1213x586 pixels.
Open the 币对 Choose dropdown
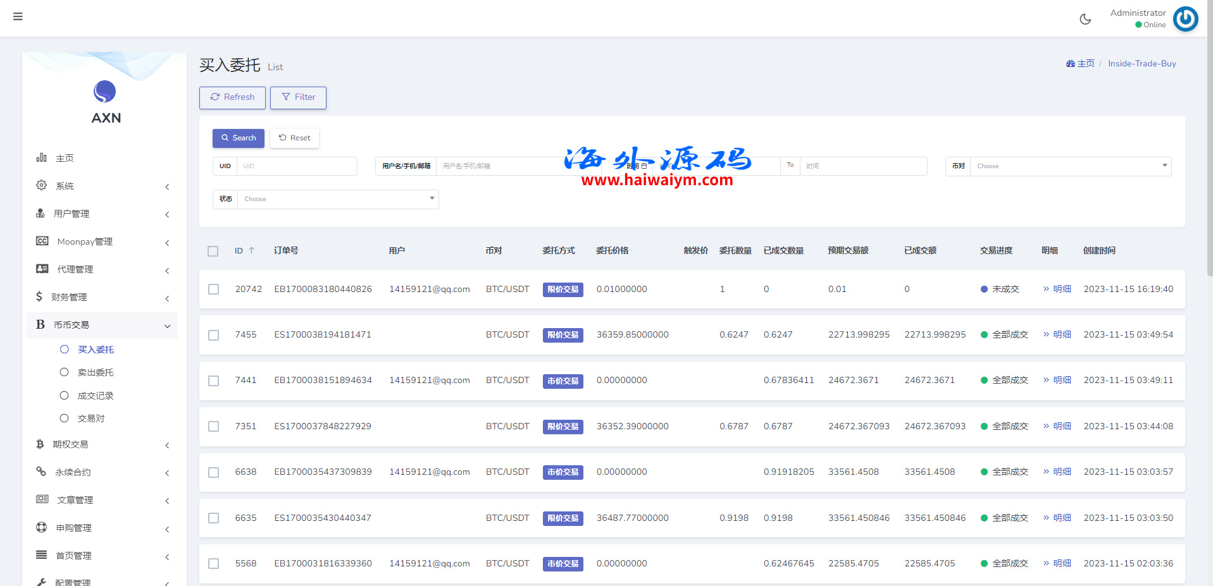(1070, 166)
